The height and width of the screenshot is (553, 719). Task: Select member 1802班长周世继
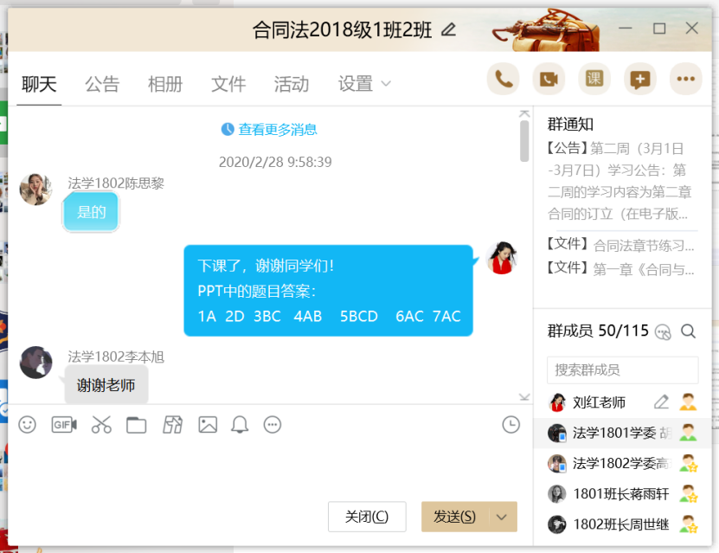click(623, 524)
